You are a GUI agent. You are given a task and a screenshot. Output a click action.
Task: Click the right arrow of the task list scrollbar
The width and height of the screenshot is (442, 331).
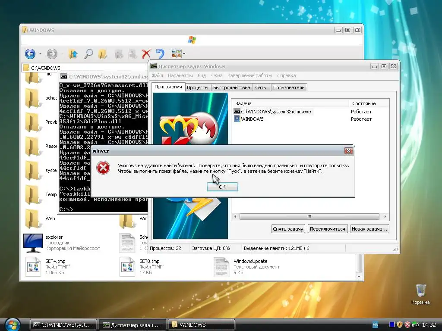click(385, 216)
